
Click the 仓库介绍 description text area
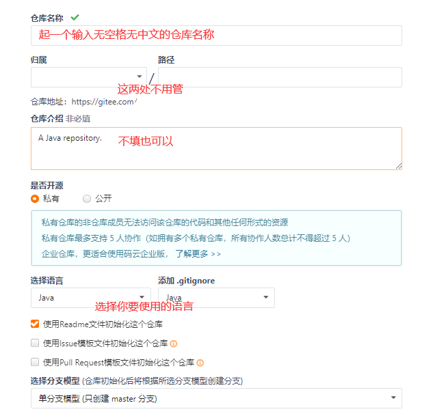[216, 149]
